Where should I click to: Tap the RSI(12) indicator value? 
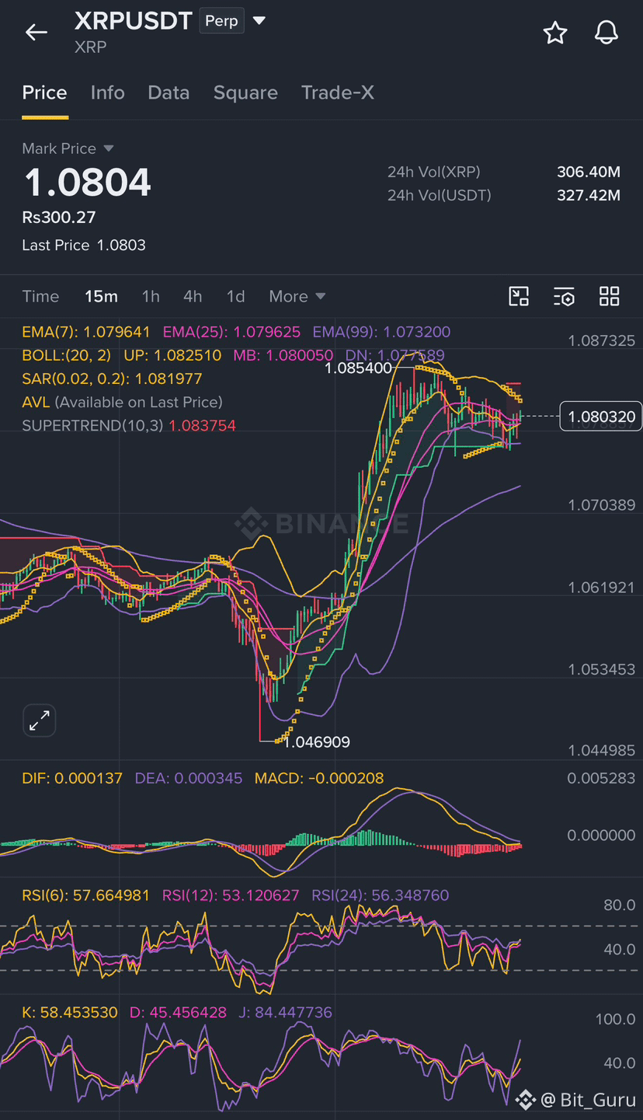tap(231, 895)
